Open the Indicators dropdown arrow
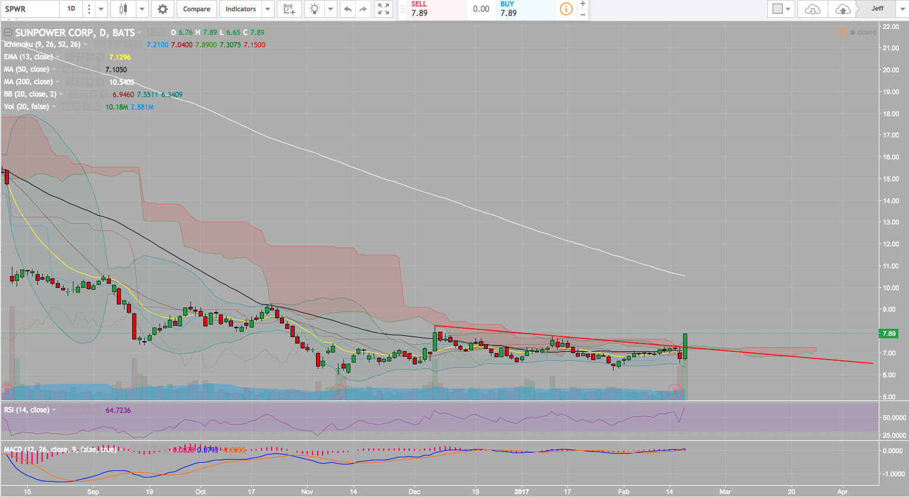 click(267, 9)
